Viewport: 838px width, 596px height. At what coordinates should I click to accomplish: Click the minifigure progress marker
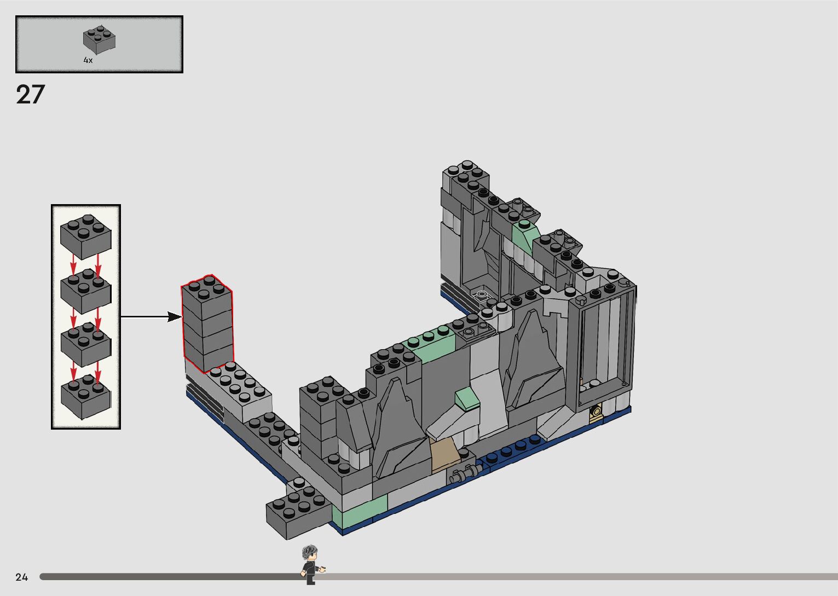coord(311,564)
